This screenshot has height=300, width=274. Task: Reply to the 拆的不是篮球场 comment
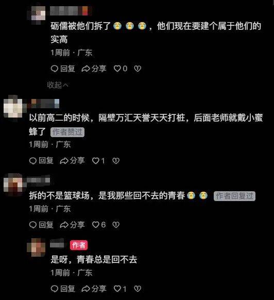41,225
